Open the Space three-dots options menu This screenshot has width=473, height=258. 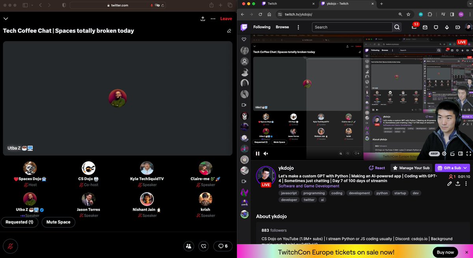(x=213, y=19)
